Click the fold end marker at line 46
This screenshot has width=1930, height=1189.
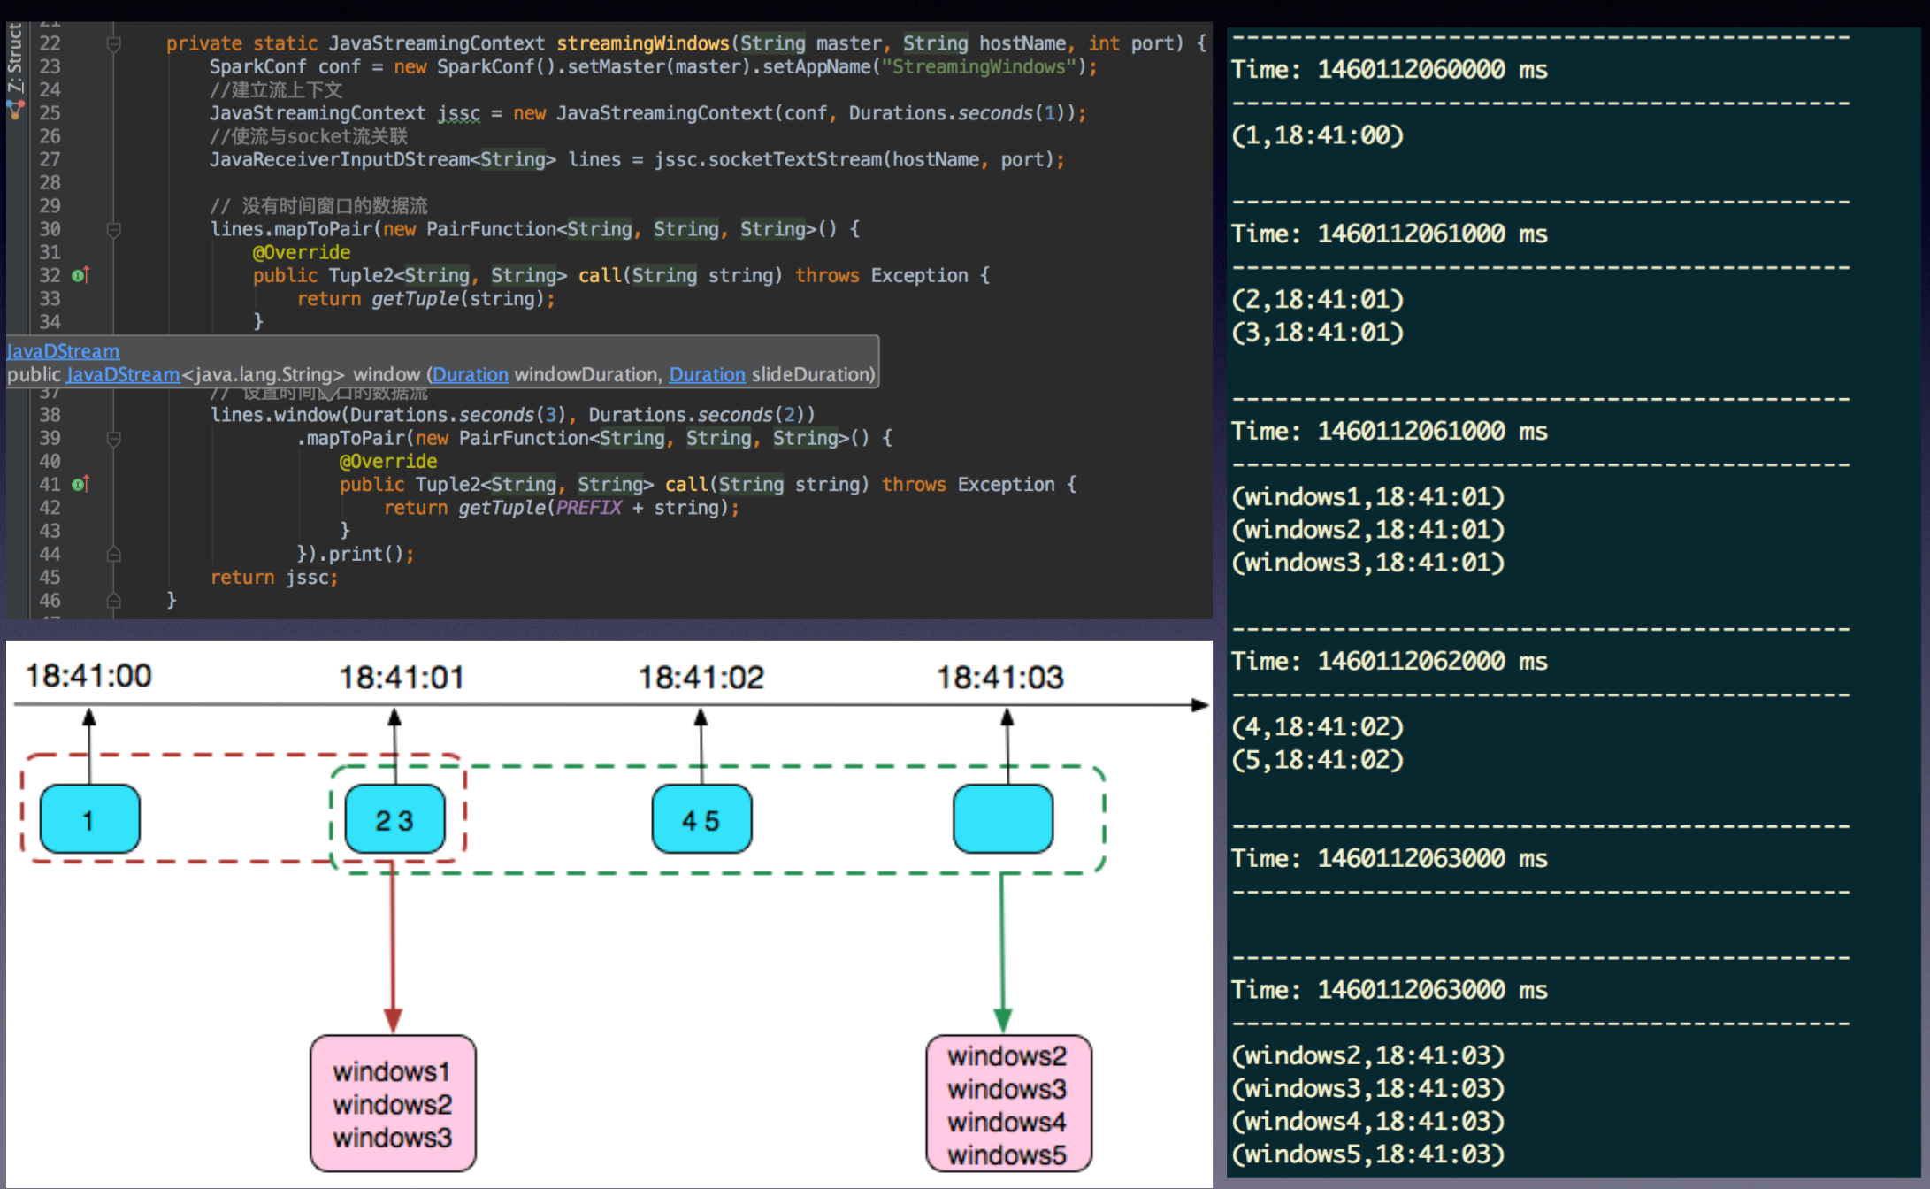coord(113,601)
